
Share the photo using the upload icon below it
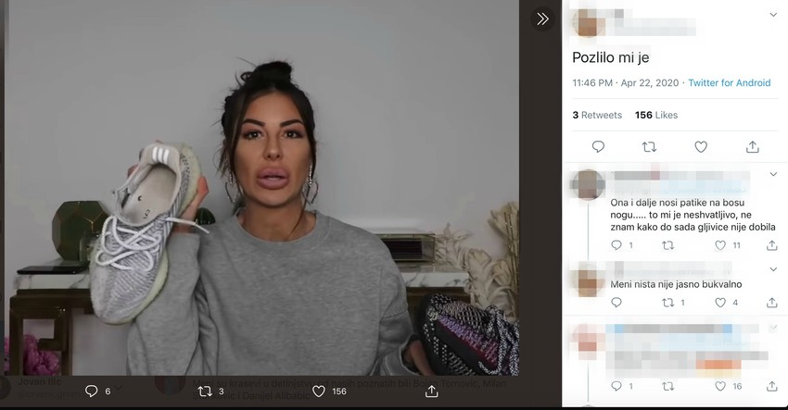pyautogui.click(x=432, y=391)
